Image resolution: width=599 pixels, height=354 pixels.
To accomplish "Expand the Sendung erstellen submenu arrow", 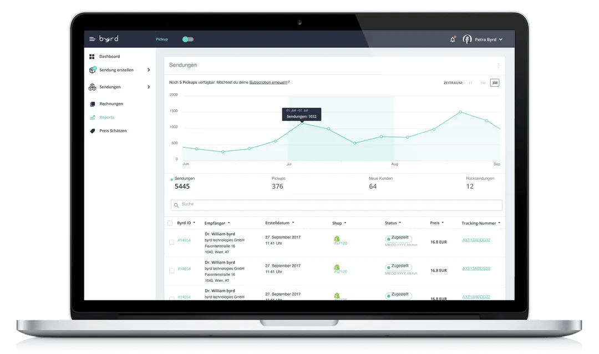I will pos(149,70).
